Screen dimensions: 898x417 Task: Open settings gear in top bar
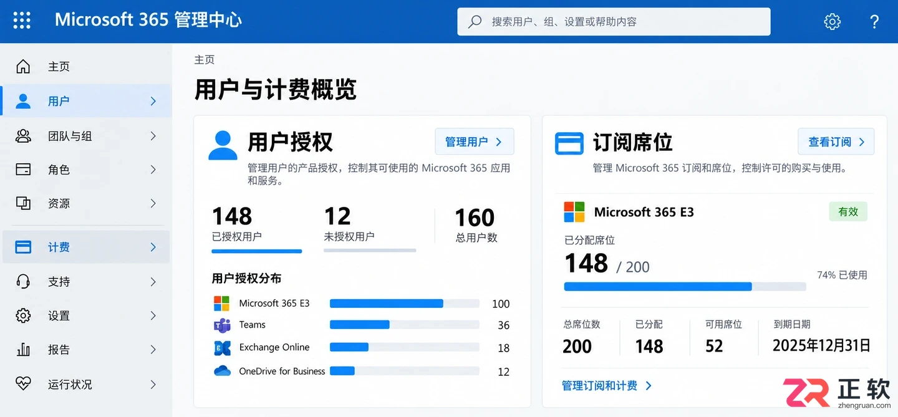[x=832, y=22]
